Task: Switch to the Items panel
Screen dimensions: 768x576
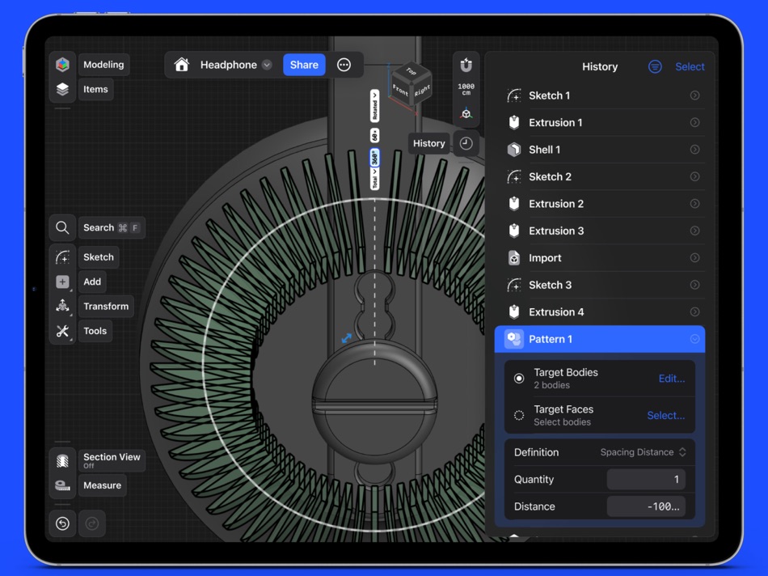Action: (x=95, y=89)
